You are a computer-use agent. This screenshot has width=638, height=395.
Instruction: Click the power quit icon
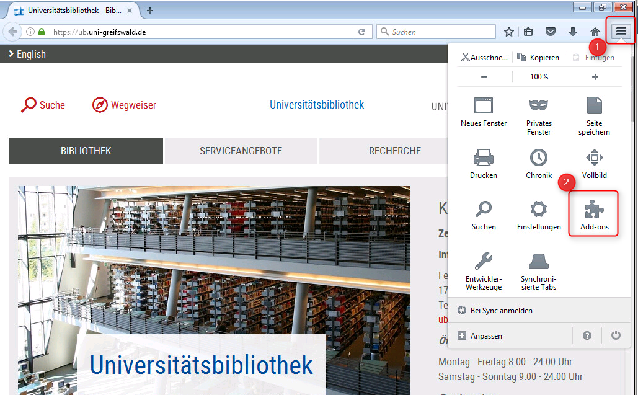tap(616, 335)
